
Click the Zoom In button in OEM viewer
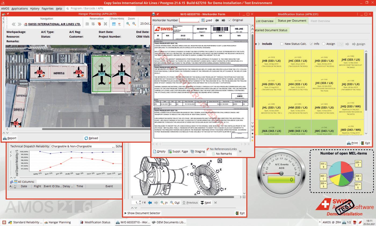pyautogui.click(x=164, y=202)
